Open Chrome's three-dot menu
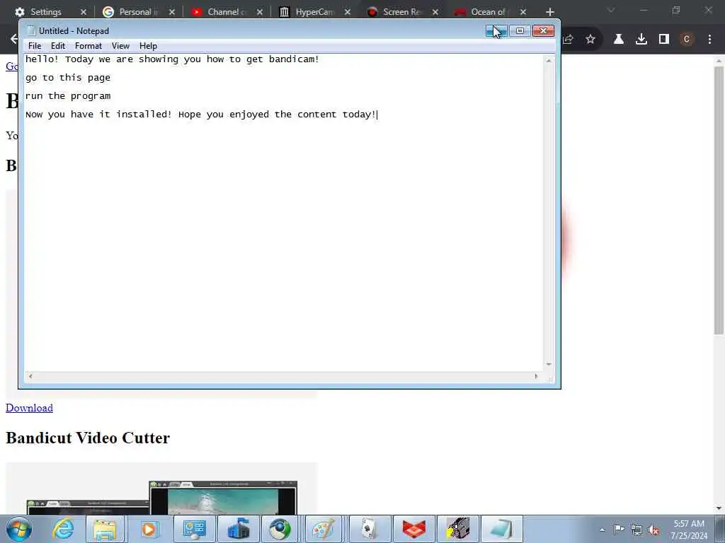Image resolution: width=725 pixels, height=543 pixels. (x=709, y=40)
